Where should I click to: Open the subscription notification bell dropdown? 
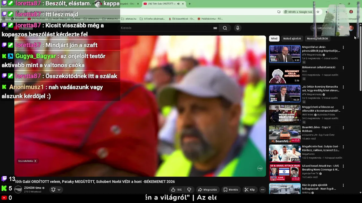coord(56,190)
